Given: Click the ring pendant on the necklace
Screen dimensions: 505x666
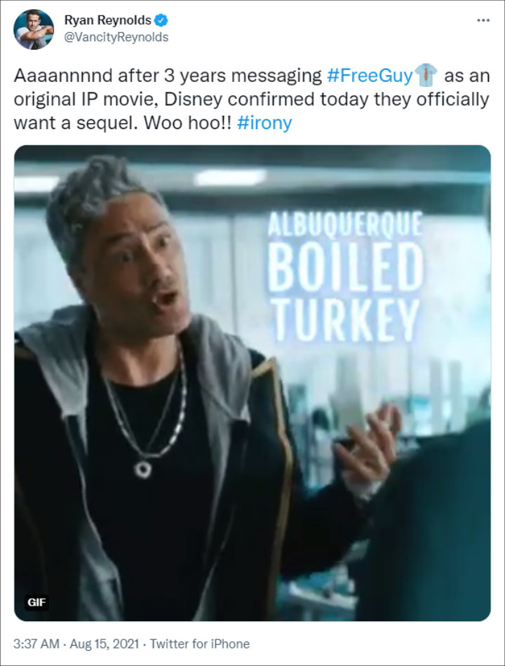Looking at the screenshot, I should (143, 469).
